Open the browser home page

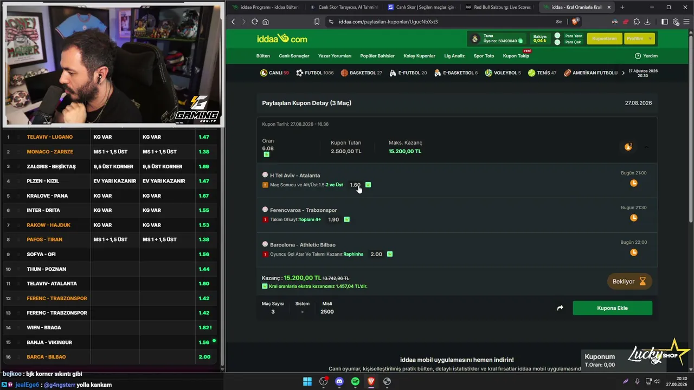click(266, 22)
